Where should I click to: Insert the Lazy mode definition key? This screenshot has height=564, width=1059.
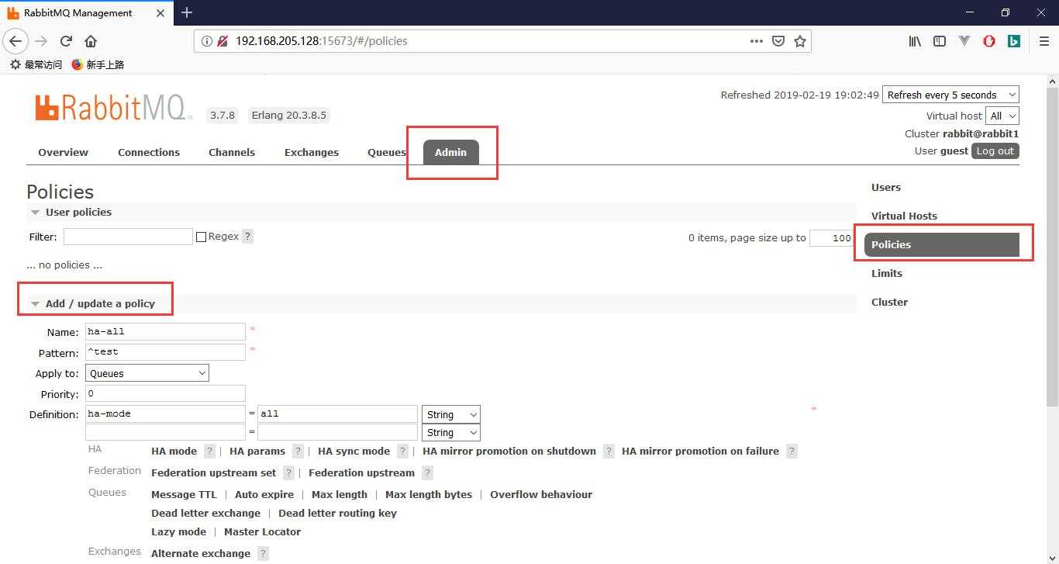tap(178, 531)
